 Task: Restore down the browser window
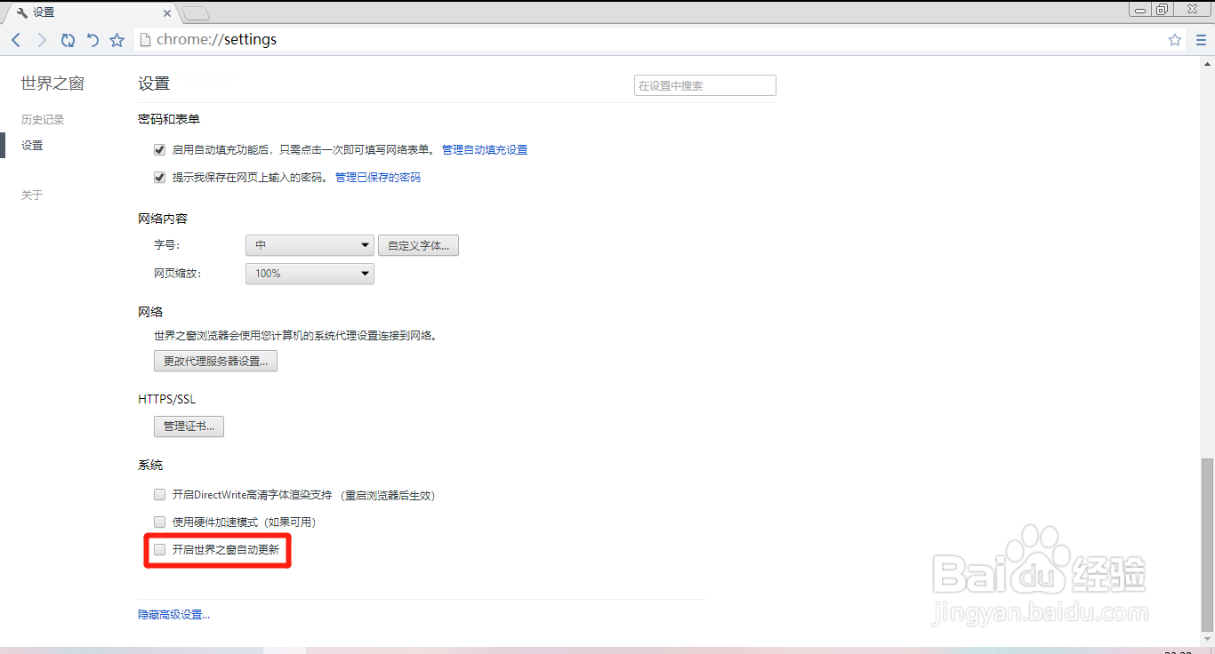coord(1163,9)
